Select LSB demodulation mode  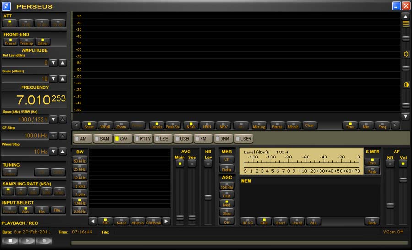[x=163, y=139]
